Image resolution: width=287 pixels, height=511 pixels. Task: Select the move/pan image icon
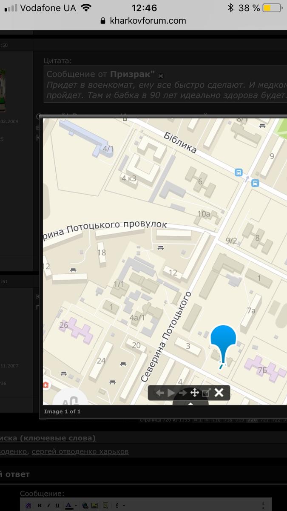click(194, 393)
